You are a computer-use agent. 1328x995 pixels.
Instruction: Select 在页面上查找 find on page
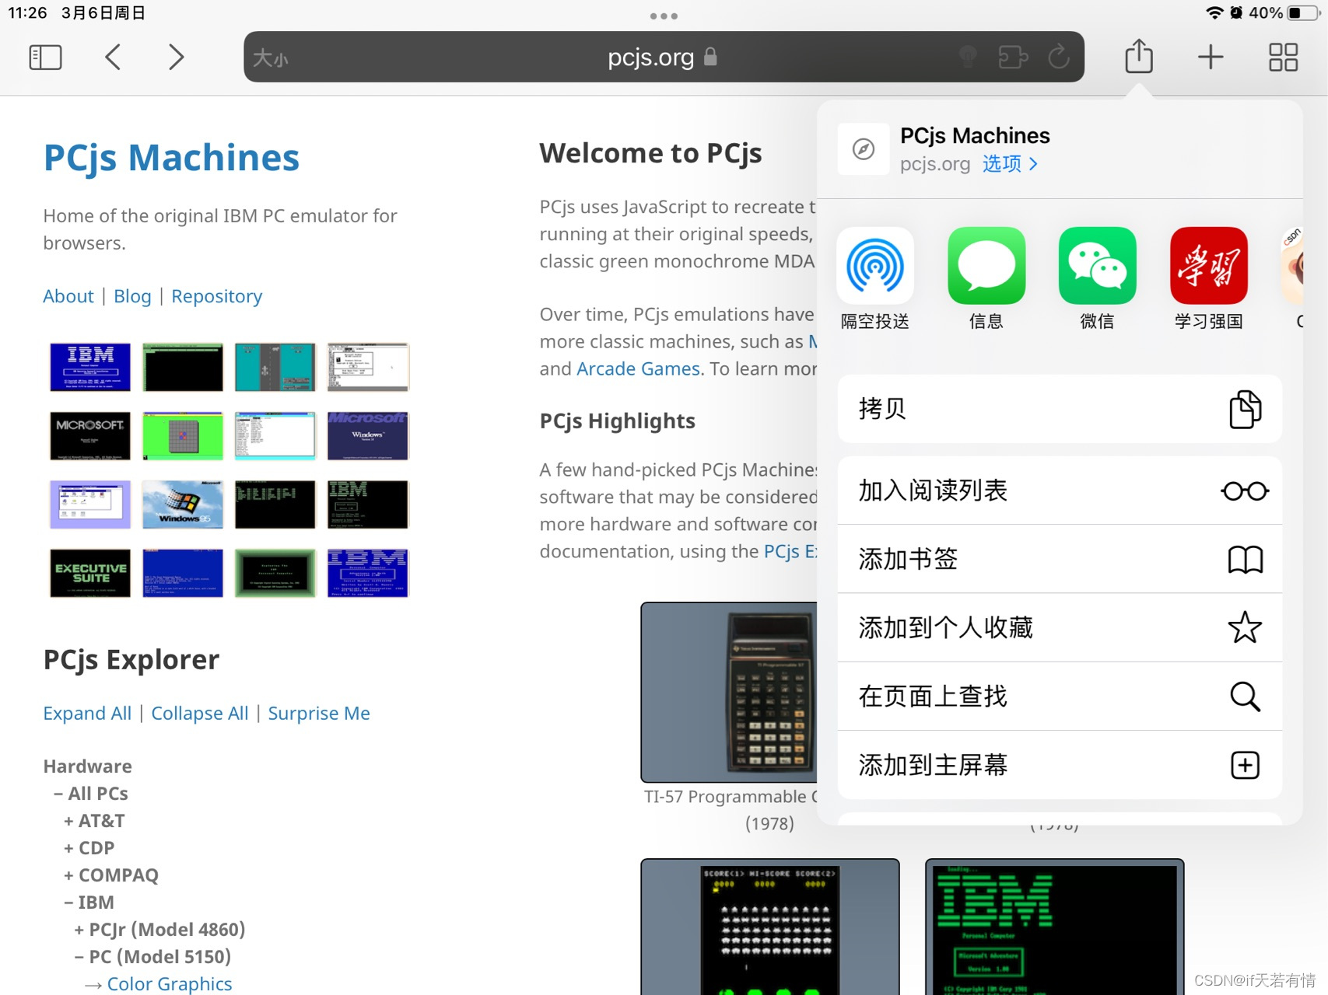tap(1060, 696)
